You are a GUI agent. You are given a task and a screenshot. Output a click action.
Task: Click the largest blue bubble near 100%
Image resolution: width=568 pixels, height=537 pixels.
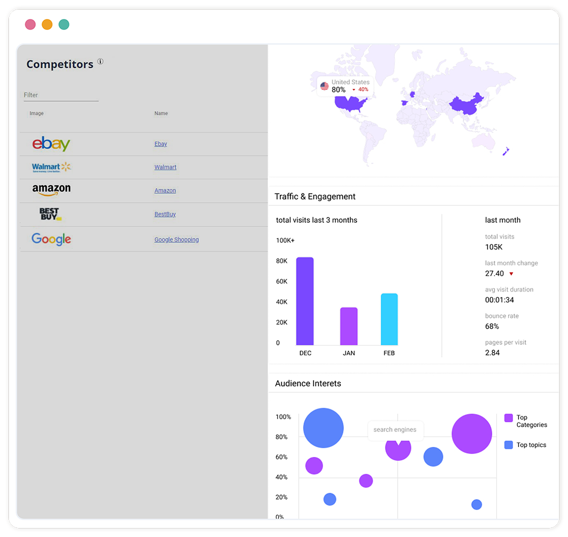(323, 428)
